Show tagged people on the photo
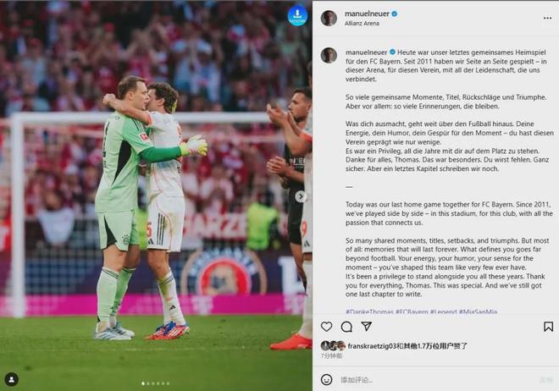 (11, 379)
